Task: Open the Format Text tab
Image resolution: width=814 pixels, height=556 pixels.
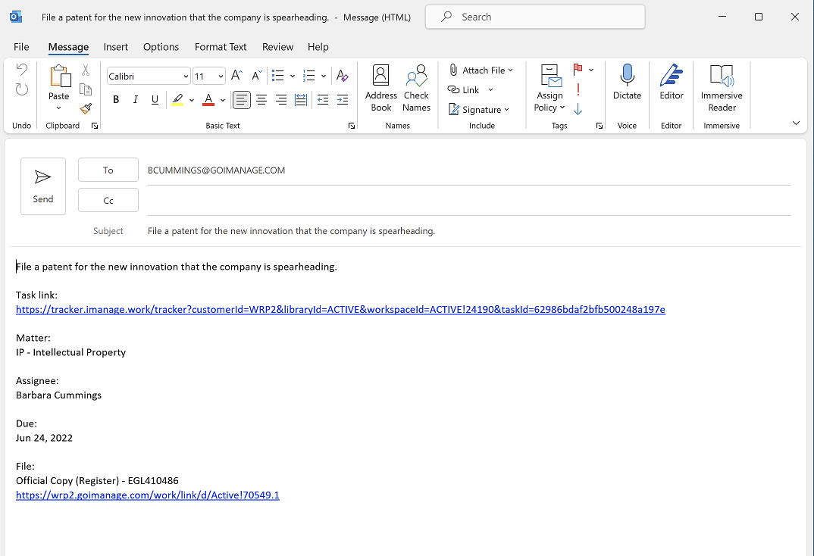Action: (x=221, y=47)
